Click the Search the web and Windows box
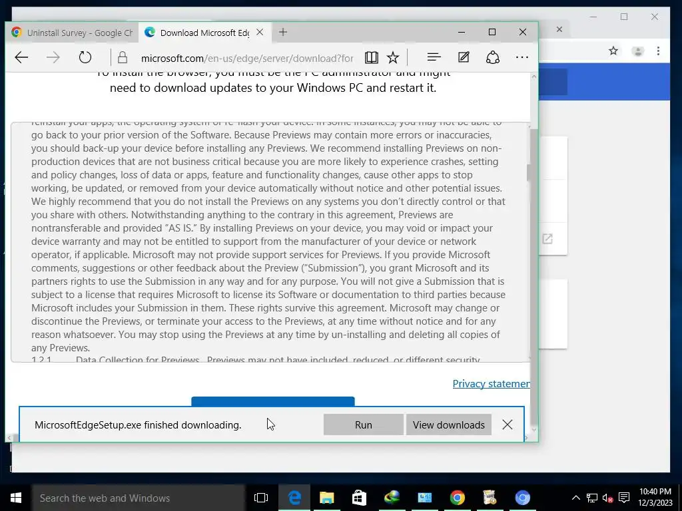682x511 pixels. tap(139, 498)
